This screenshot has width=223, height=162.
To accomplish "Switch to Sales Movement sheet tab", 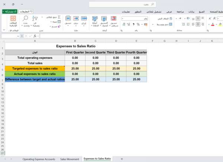I will point(70,159).
